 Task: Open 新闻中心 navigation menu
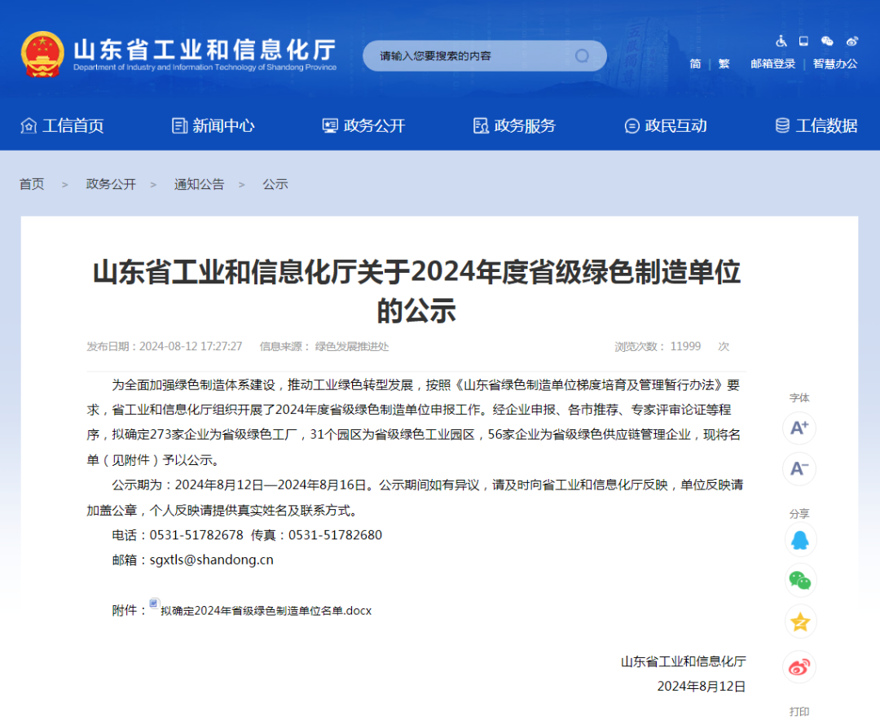coord(213,125)
